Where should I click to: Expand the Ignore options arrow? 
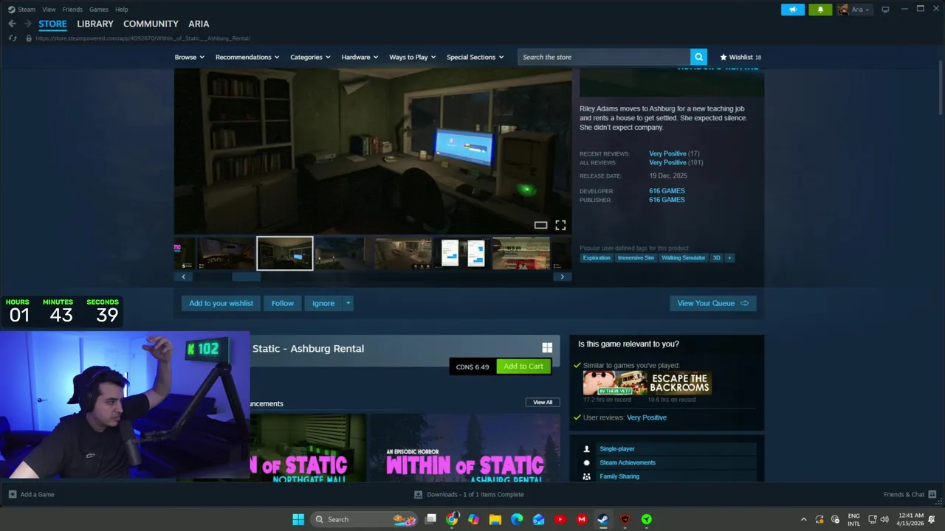click(348, 303)
